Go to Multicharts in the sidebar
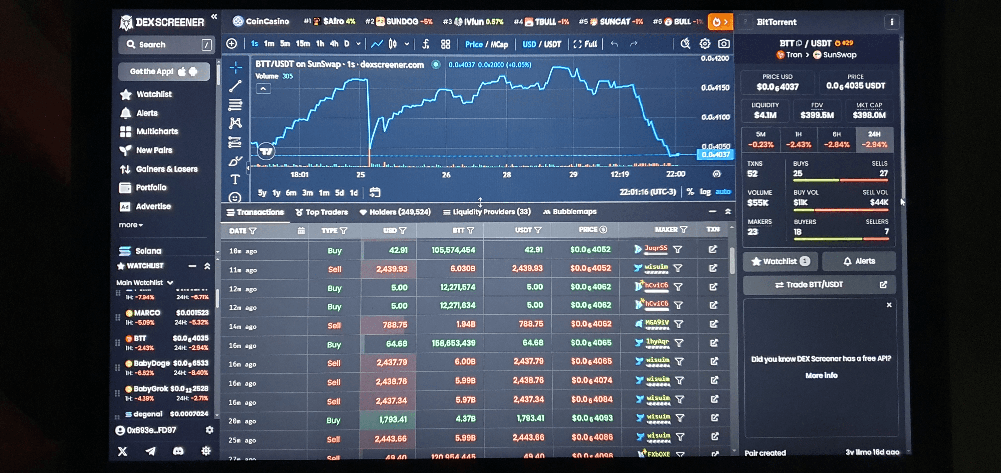This screenshot has width=1001, height=473. click(149, 131)
